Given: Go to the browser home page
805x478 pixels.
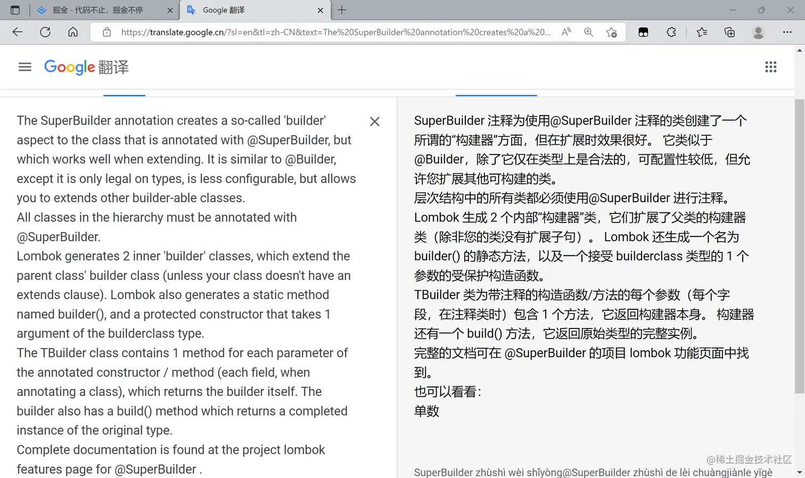Looking at the screenshot, I should pos(73,32).
